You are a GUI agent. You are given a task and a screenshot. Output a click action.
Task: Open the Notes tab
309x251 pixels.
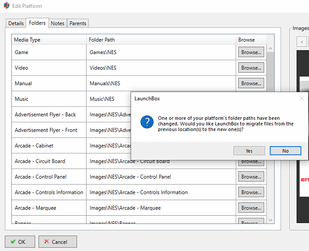click(58, 23)
